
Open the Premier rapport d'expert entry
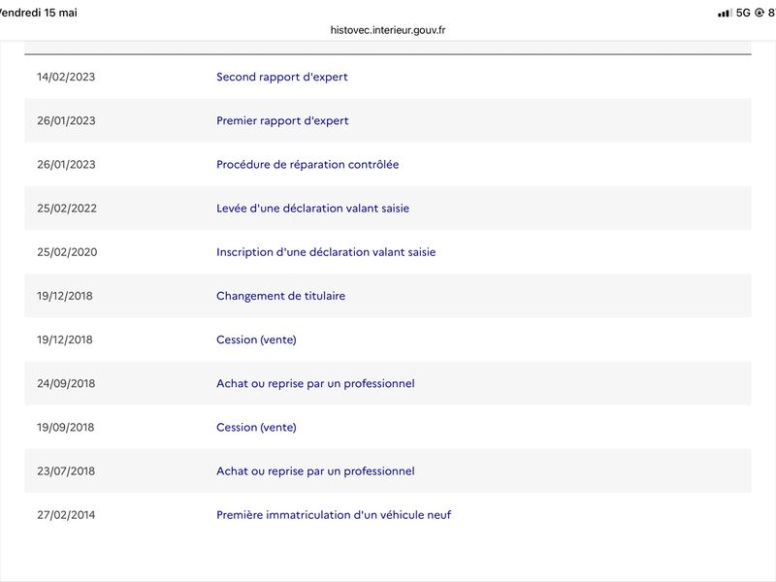(282, 120)
